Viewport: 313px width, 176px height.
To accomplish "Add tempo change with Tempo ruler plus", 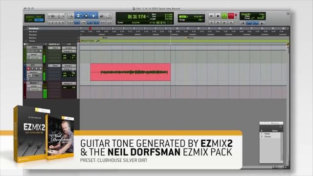I will (78, 41).
